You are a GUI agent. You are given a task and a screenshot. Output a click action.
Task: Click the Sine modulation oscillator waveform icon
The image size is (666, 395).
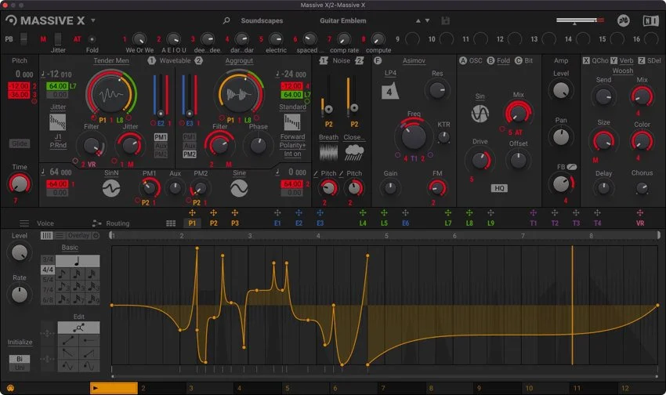click(239, 188)
